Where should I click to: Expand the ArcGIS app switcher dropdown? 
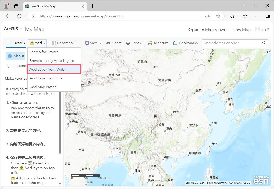(21, 29)
